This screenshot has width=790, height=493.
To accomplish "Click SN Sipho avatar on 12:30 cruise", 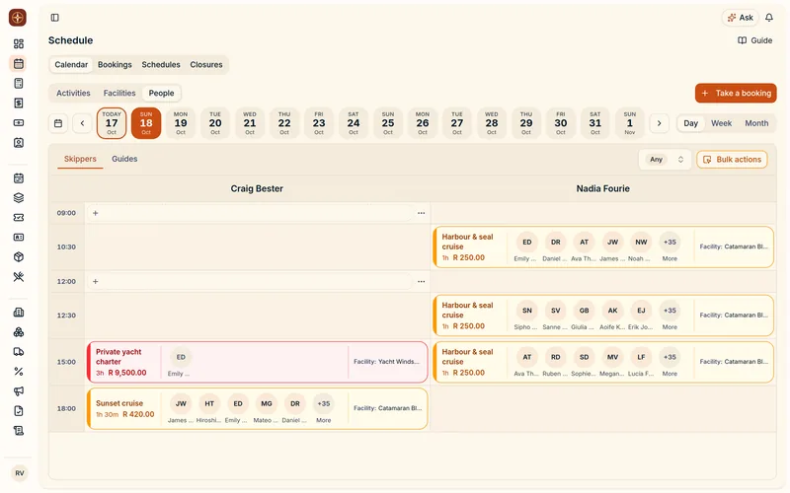I will tap(527, 311).
